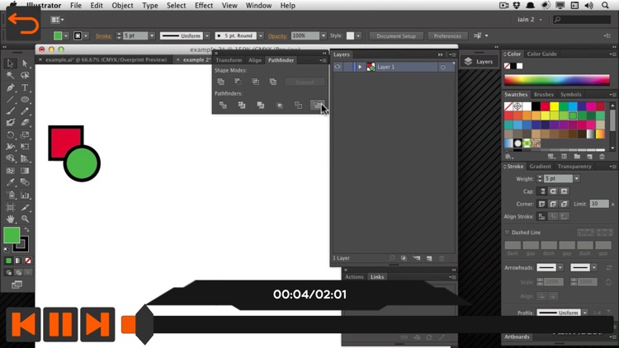Select the Line Segment tool
The width and height of the screenshot is (619, 348).
tap(10, 100)
